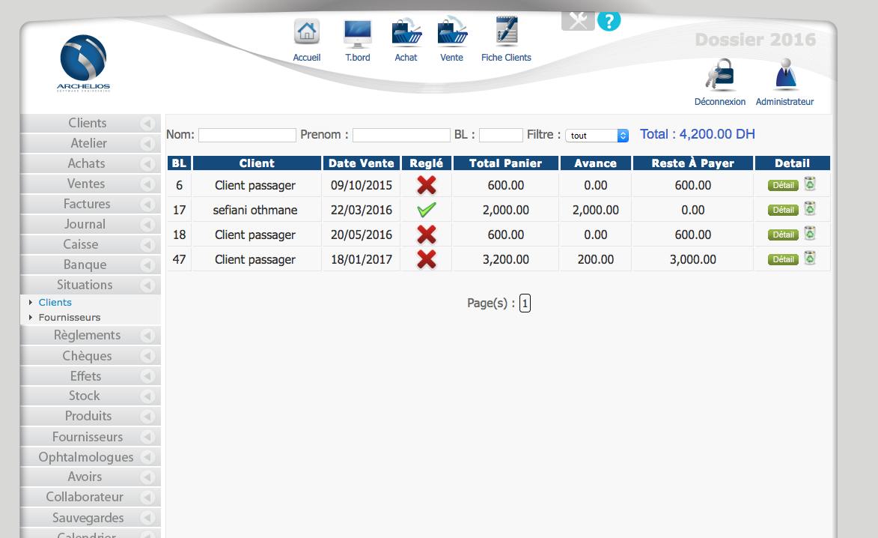
Task: Select Fournisseurs under Situations
Action: (69, 317)
